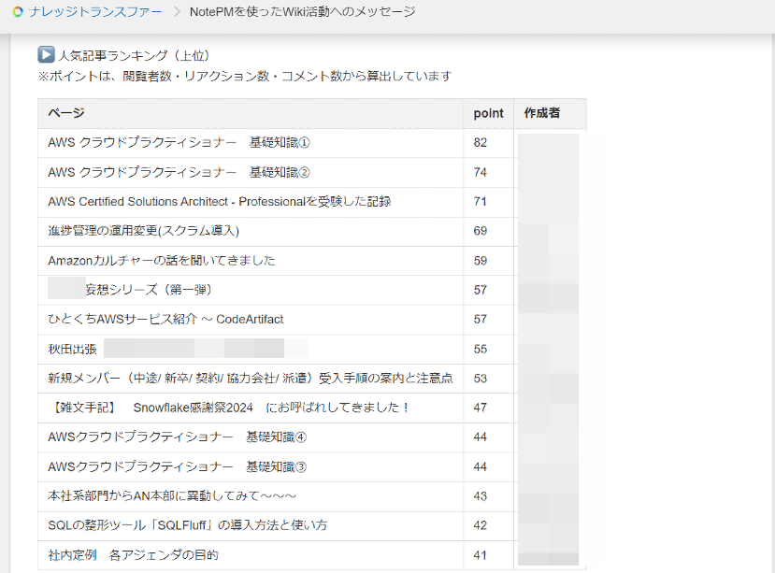Select point 44 in 基礎知識③ row
This screenshot has height=573, width=775.
(x=481, y=466)
